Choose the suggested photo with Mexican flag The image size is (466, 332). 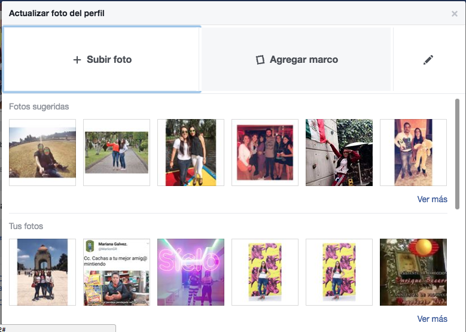pyautogui.click(x=339, y=153)
